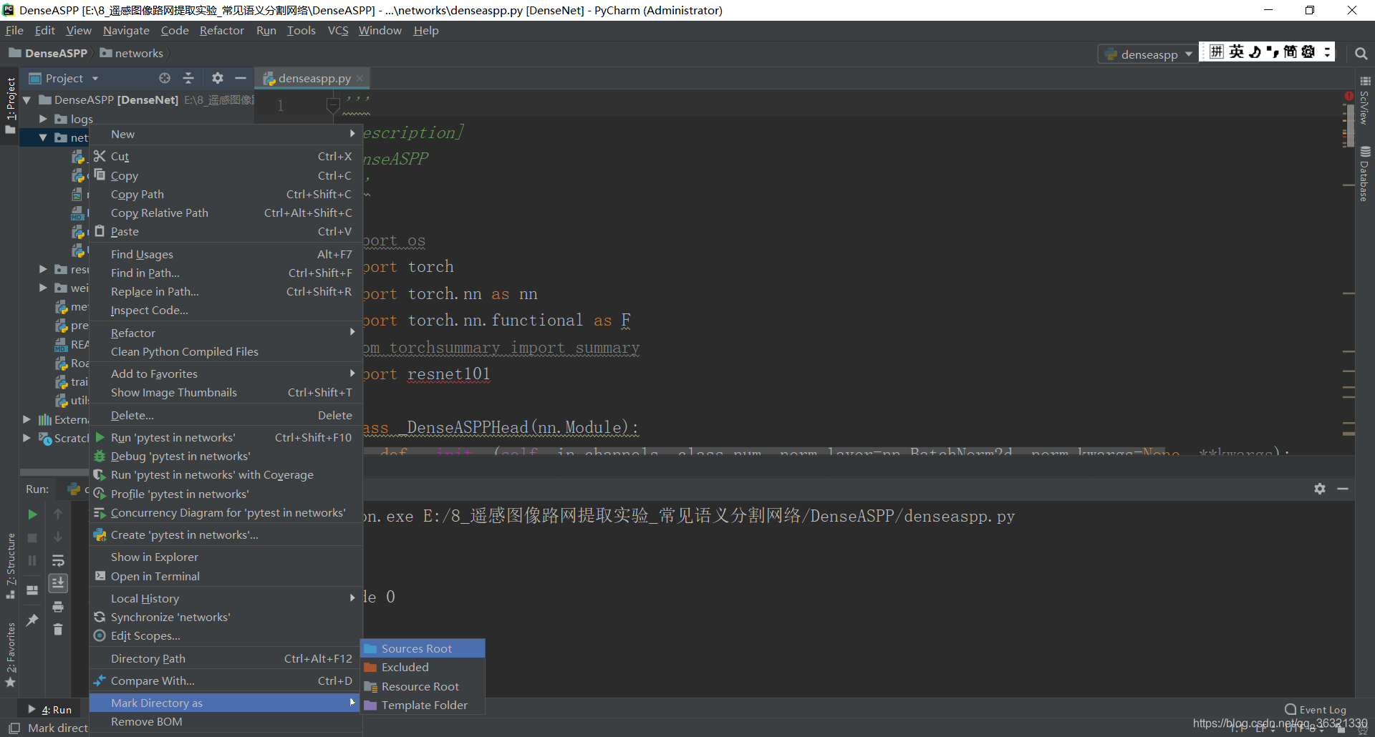The width and height of the screenshot is (1375, 737).
Task: Choose Compare With... entry
Action: pos(226,680)
